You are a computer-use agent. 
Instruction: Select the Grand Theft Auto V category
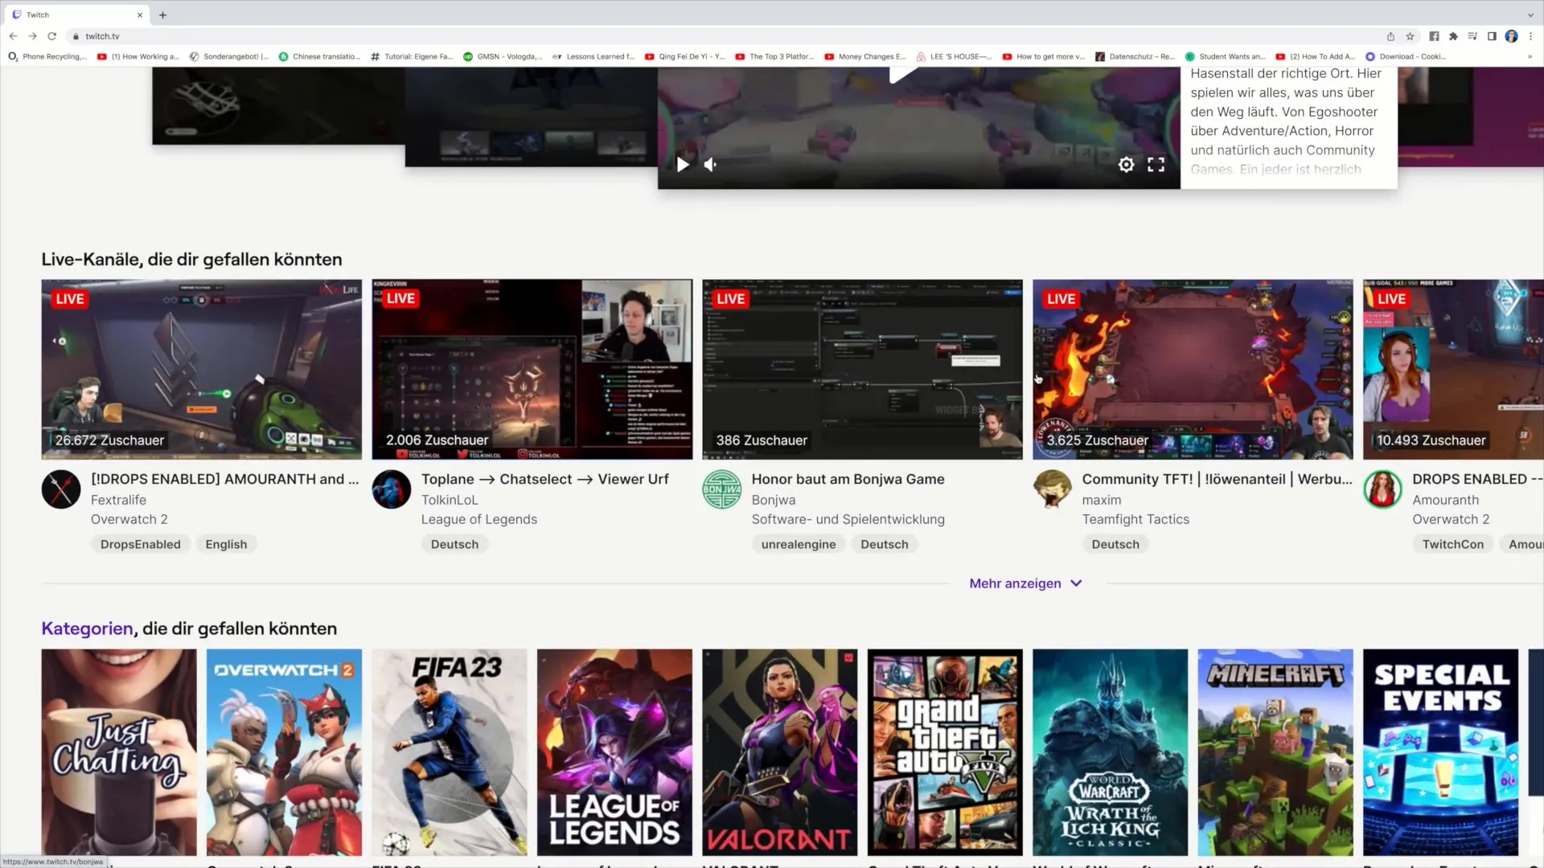click(x=945, y=751)
